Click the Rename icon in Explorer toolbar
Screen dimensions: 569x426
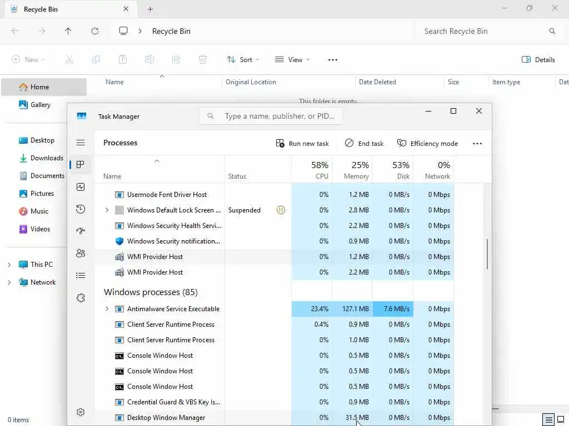click(x=149, y=60)
